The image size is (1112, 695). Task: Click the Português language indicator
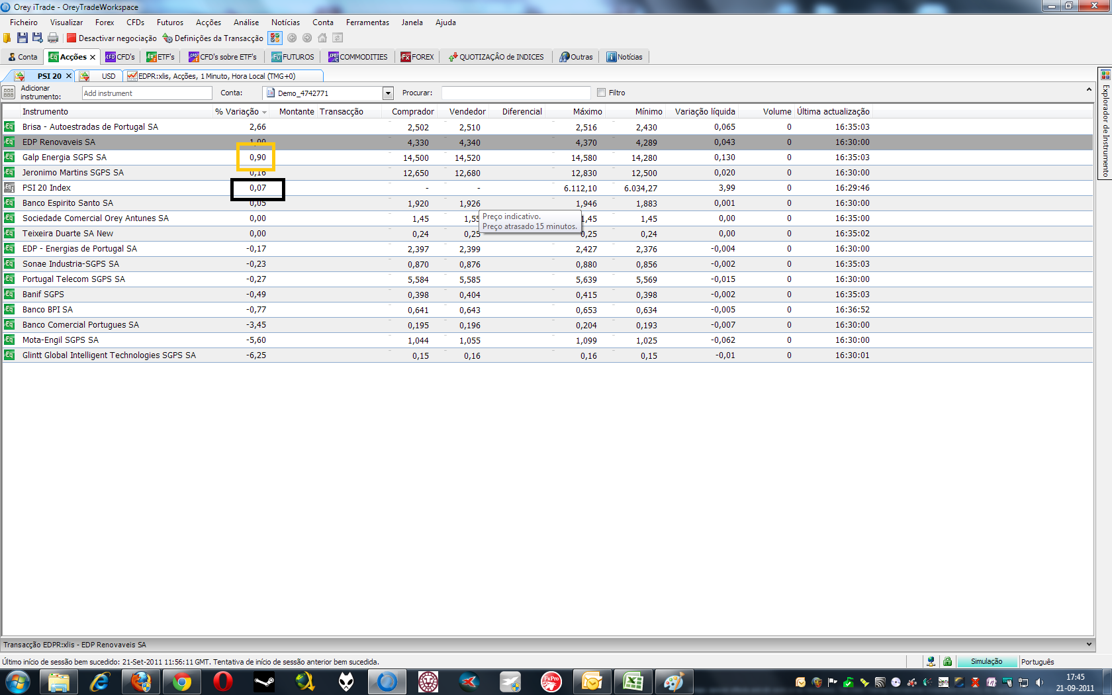1037,662
